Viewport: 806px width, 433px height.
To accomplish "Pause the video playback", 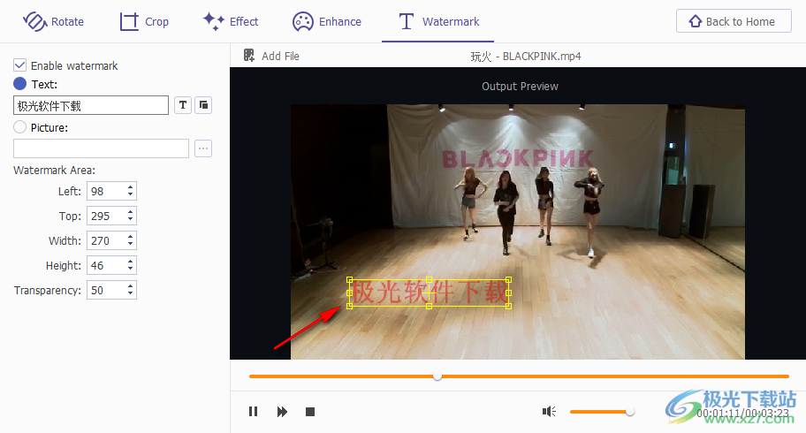I will pos(253,412).
